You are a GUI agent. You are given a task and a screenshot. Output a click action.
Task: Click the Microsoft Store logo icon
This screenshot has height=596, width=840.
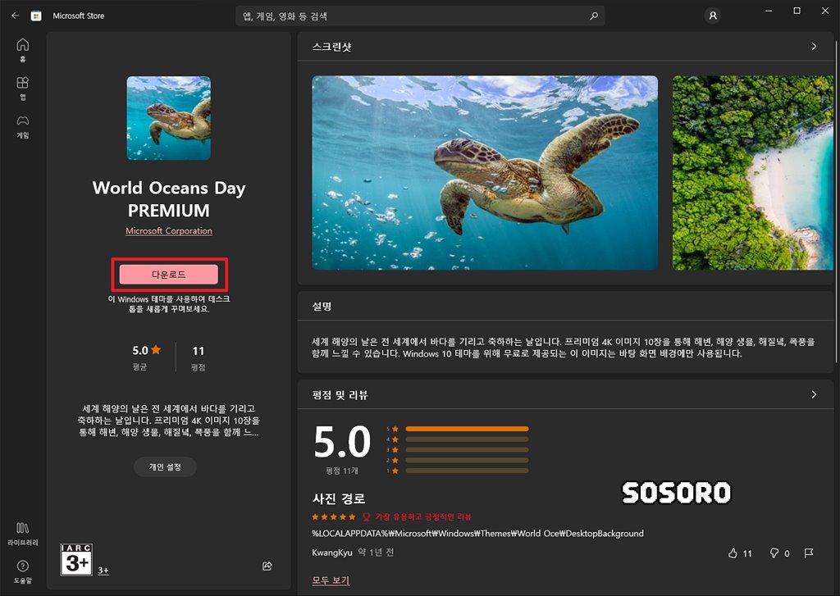36,16
